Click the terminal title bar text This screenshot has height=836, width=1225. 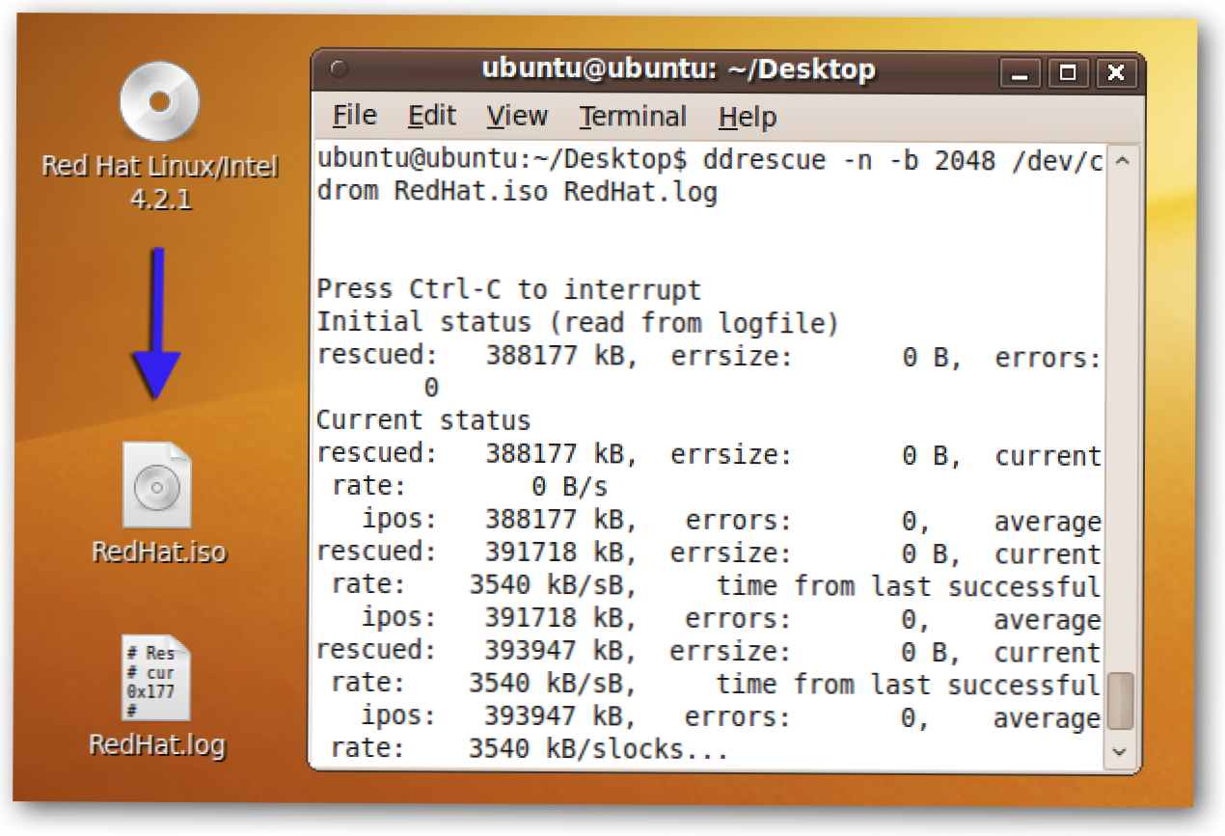tap(678, 70)
